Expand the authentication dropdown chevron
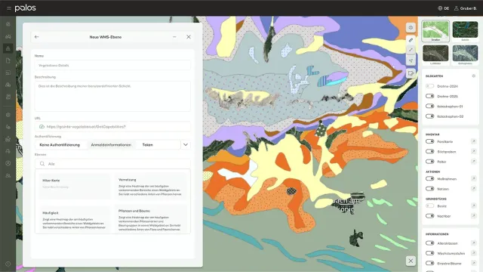The width and height of the screenshot is (483, 272). click(x=186, y=144)
